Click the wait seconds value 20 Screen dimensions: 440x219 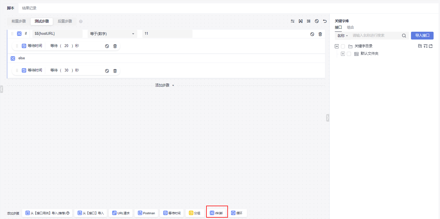click(66, 46)
